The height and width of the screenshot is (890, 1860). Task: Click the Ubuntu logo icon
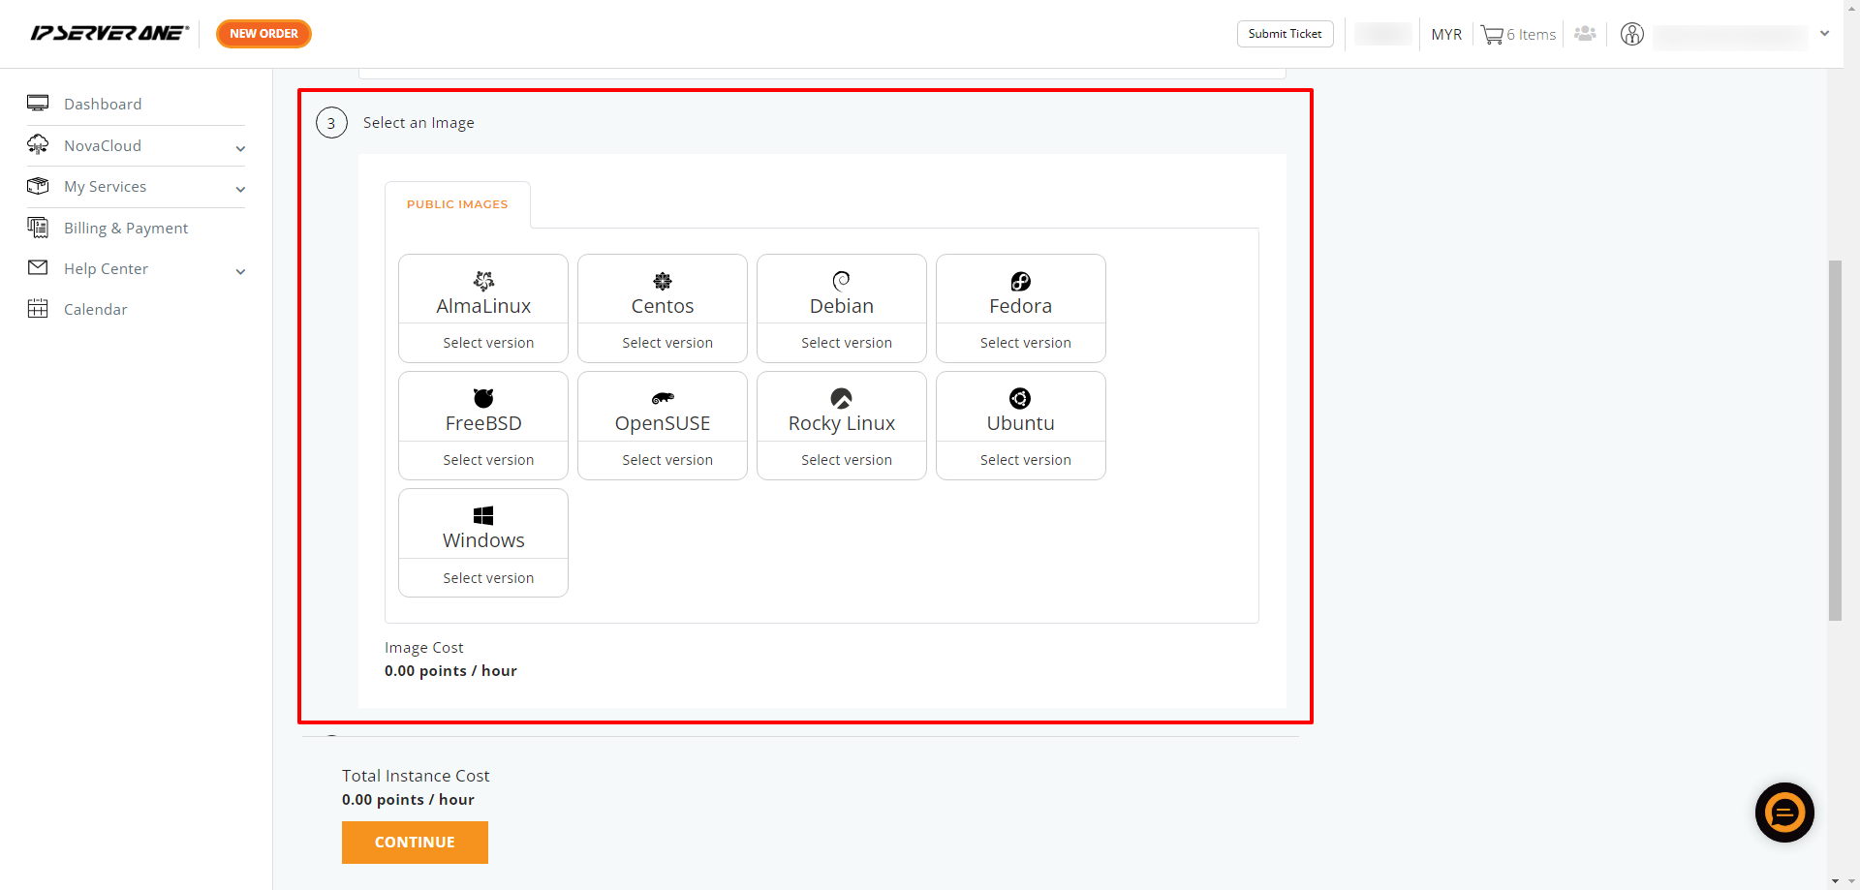[1020, 398]
